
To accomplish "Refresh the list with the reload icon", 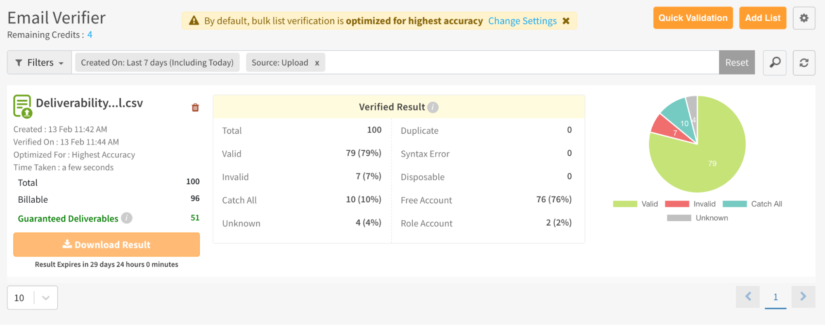I will (804, 63).
